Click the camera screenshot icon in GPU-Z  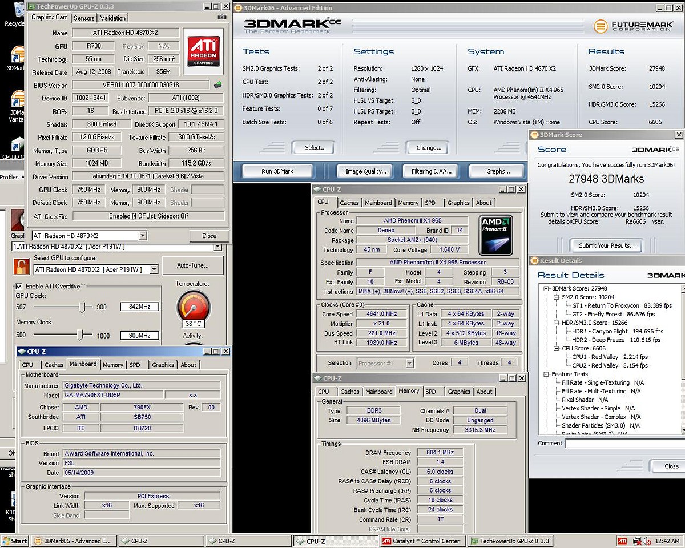click(221, 17)
